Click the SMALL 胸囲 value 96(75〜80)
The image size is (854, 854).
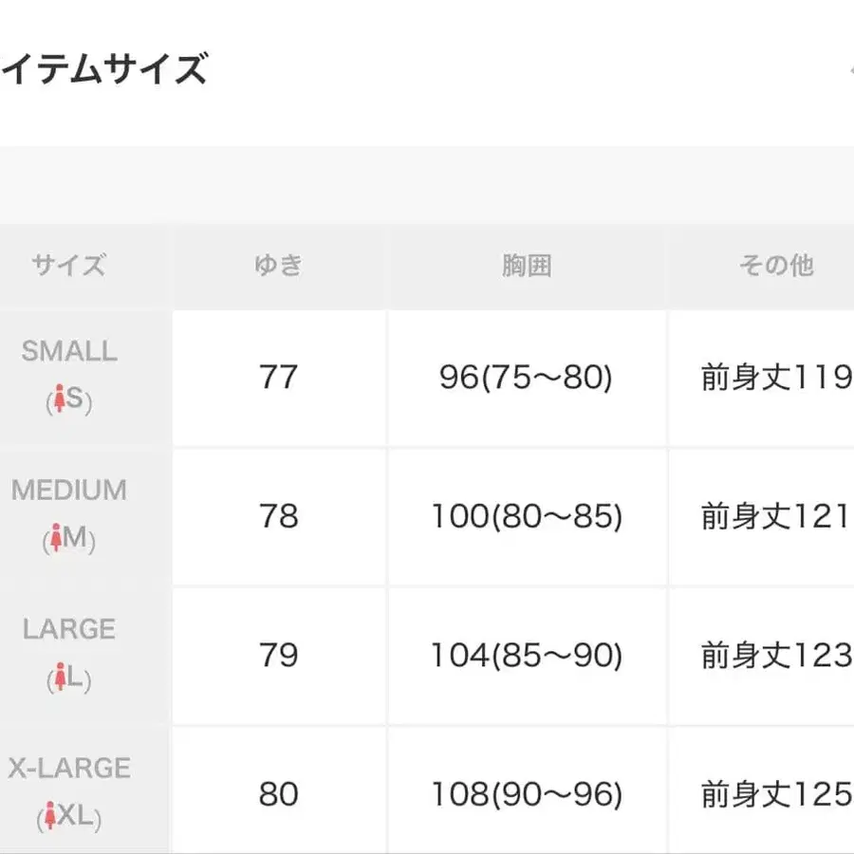click(527, 379)
